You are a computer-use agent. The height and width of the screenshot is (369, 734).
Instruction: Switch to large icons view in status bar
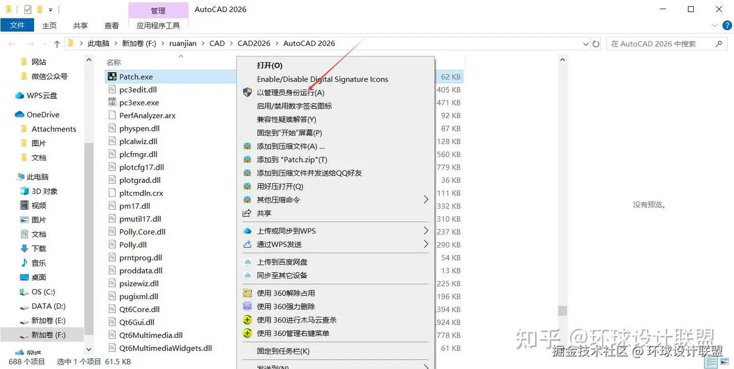pos(724,362)
